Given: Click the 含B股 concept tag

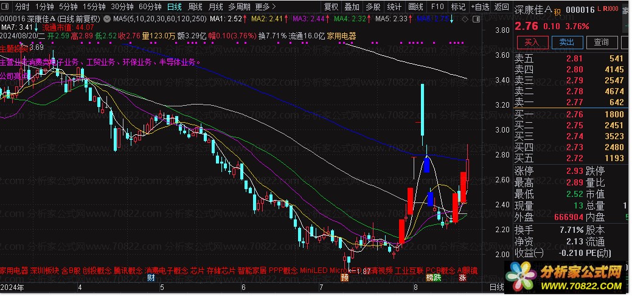Looking at the screenshot, I should click(x=71, y=270).
